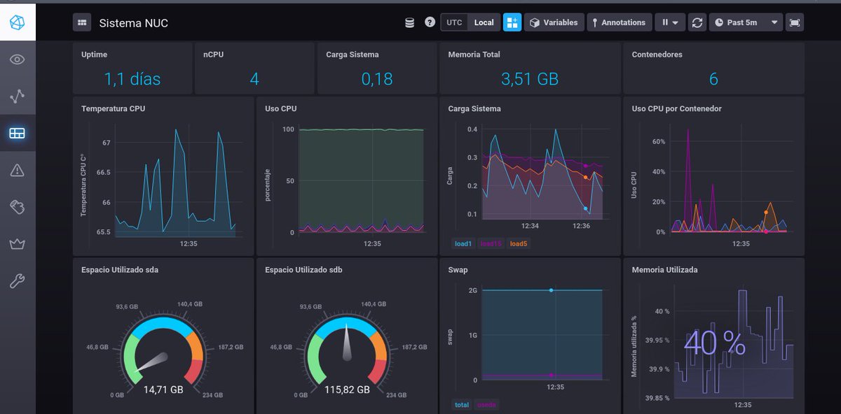Add a cell with the blue plus button
The image size is (841, 414).
[x=512, y=22]
